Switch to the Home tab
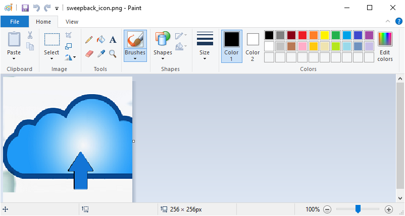405x216 pixels. point(43,22)
